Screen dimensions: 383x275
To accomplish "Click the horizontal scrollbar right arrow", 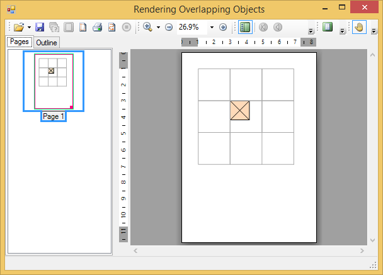I will 363,250.
